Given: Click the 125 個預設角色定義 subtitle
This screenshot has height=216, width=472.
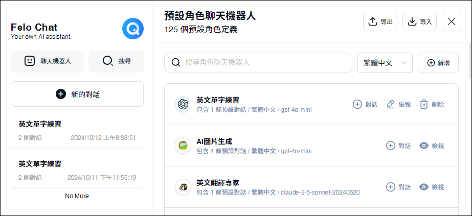Looking at the screenshot, I should 201,30.
